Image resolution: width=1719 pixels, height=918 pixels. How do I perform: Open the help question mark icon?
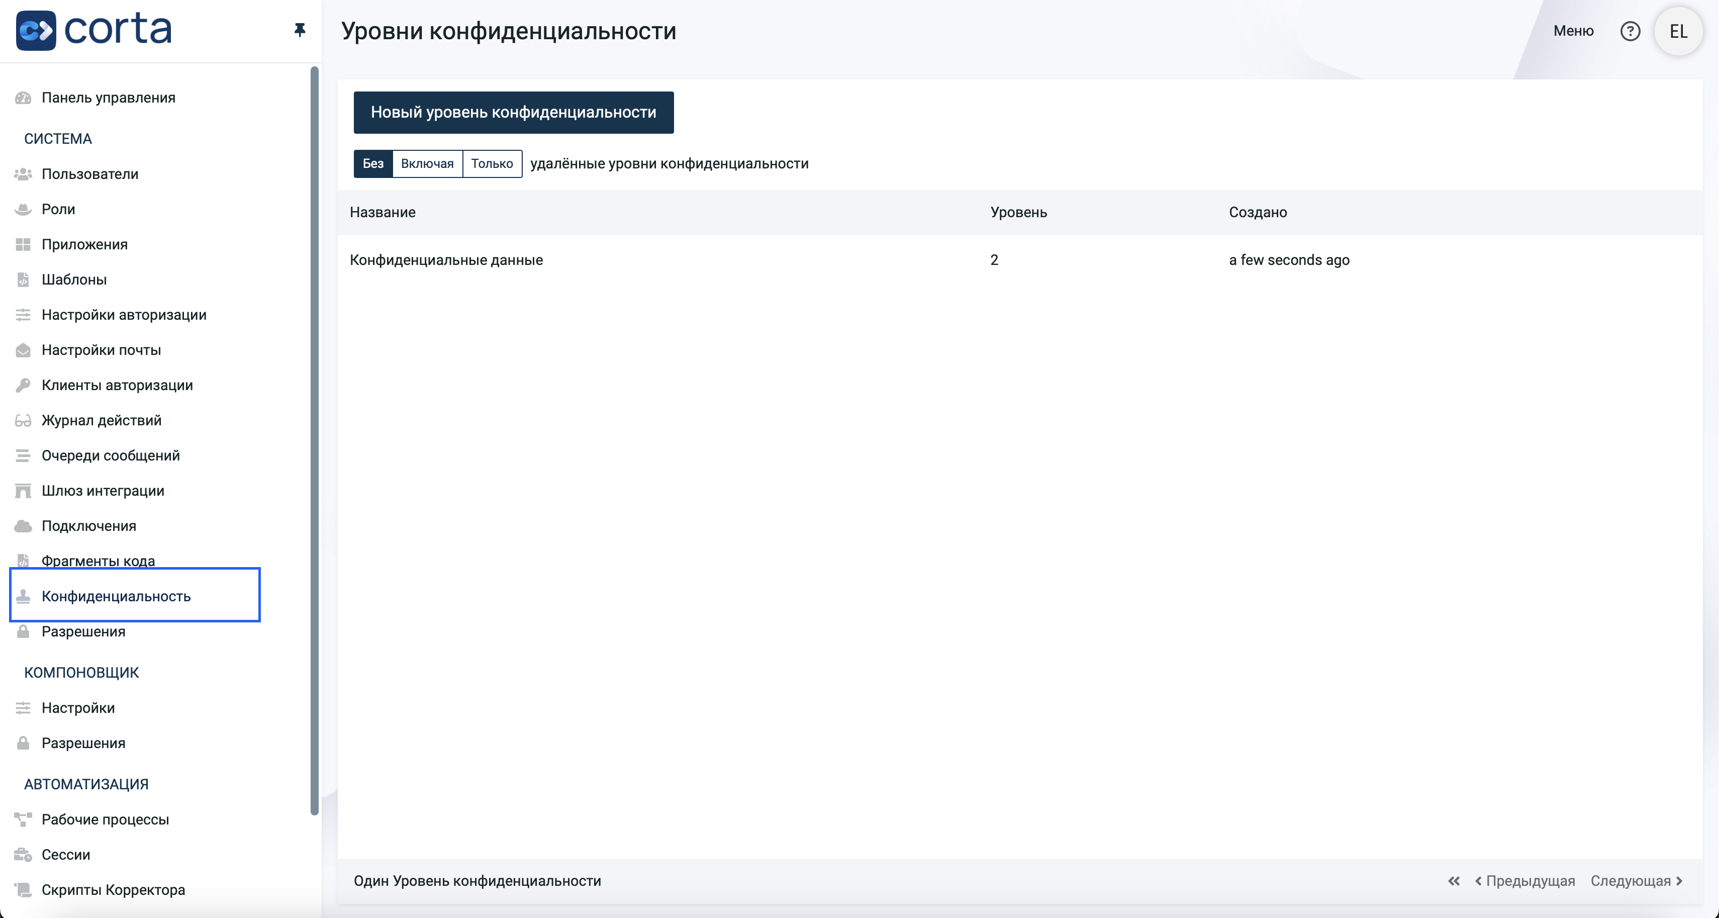[1630, 31]
